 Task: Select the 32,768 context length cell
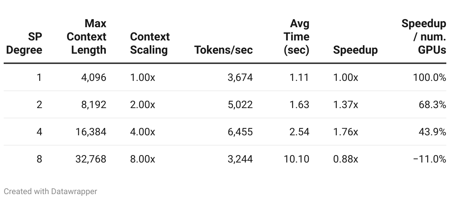91,159
